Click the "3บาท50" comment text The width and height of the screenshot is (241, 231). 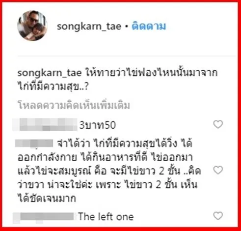point(98,125)
